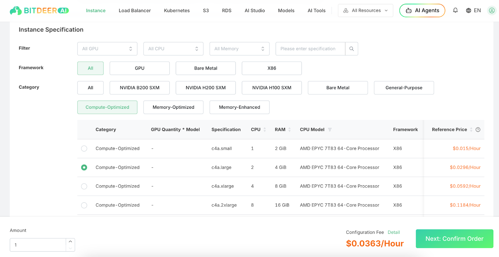The height and width of the screenshot is (257, 499).
Task: Sort by the RAM column arrows
Action: click(289, 130)
